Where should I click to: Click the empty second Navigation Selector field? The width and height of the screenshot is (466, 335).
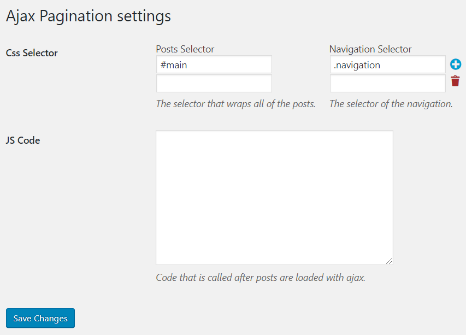tap(387, 84)
